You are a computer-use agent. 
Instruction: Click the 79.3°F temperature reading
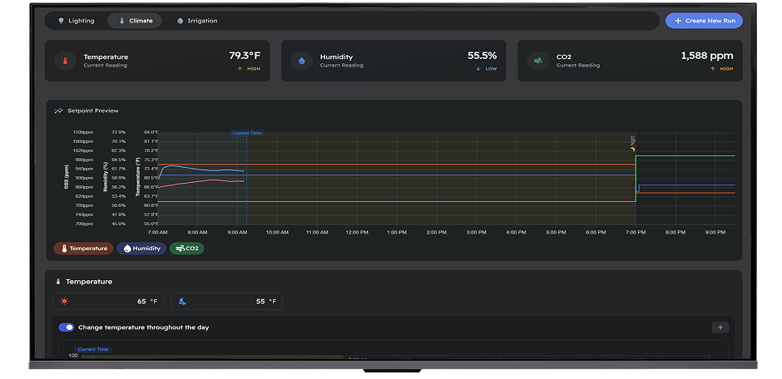pos(245,56)
